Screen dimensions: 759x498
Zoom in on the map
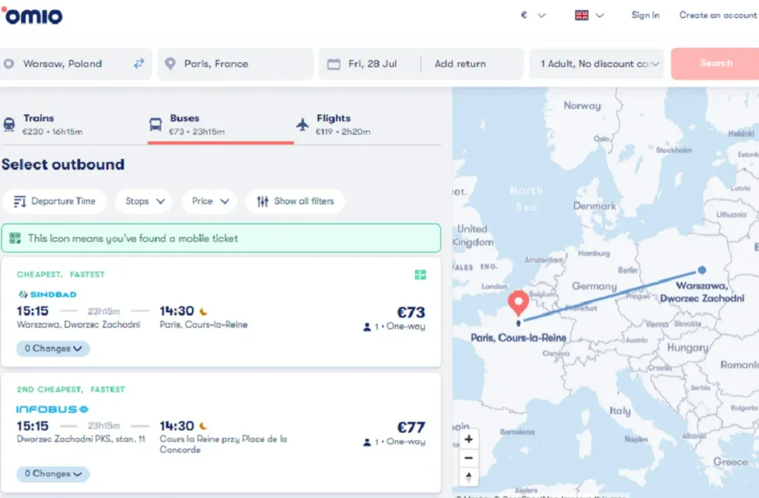pyautogui.click(x=469, y=439)
